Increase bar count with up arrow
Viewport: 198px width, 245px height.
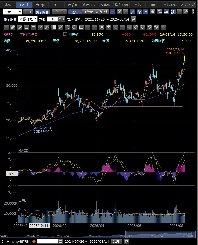(63, 19)
